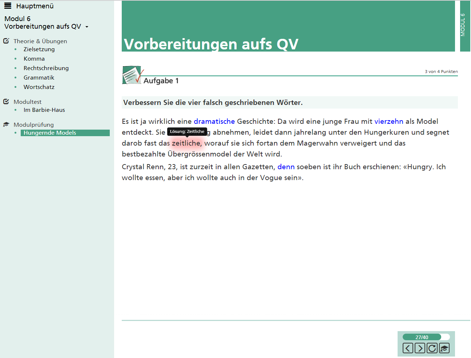
Task: Click the reload exercise icon
Action: click(x=432, y=348)
